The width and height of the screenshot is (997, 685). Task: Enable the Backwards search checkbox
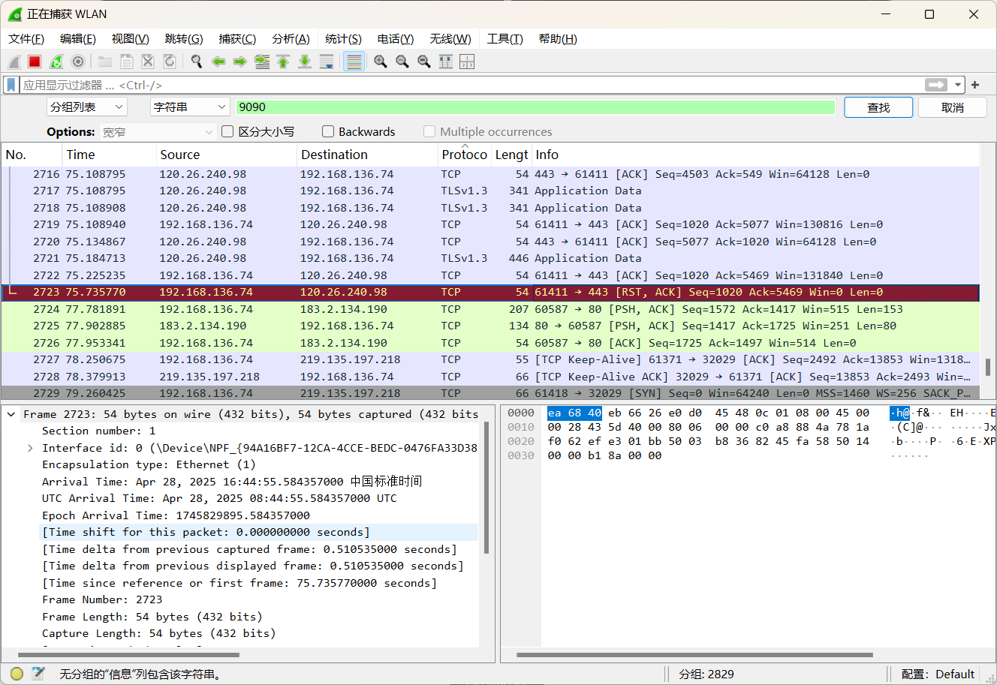(328, 131)
